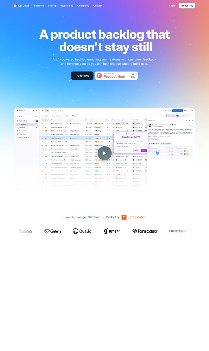209x351 pixels.
Task: Click the Fraud Alerts initiative tag
Action: coord(75,149)
